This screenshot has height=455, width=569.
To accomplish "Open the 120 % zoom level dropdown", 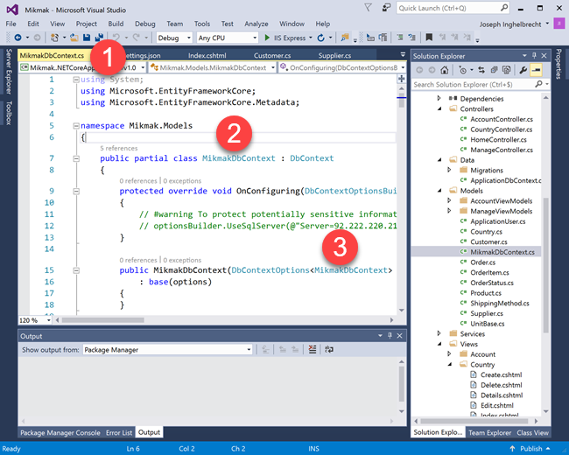I will pyautogui.click(x=49, y=320).
